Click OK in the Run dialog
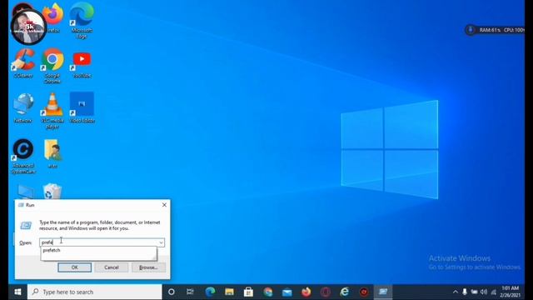The height and width of the screenshot is (300, 533). (74, 267)
